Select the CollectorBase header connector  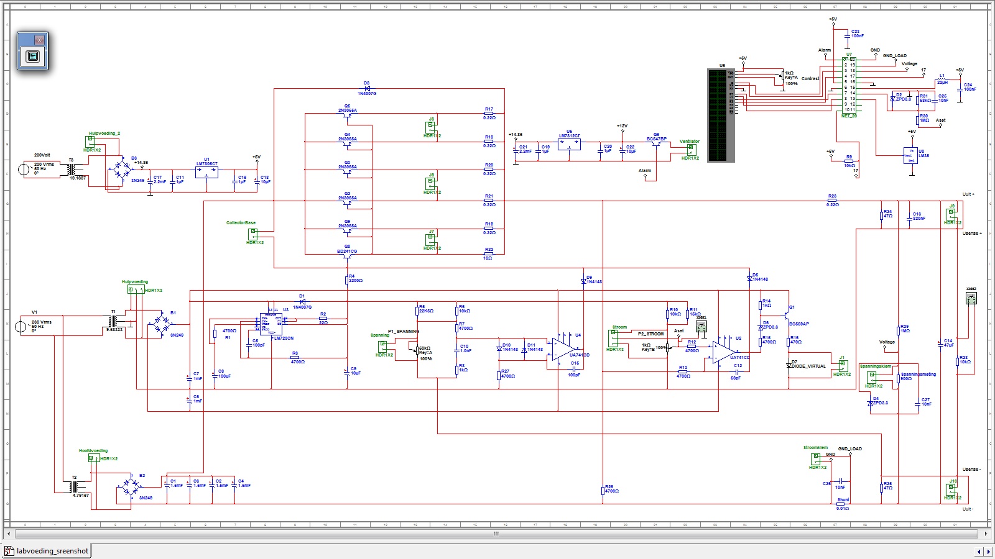(253, 234)
